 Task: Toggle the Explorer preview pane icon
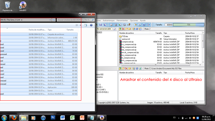click(x=86, y=25)
